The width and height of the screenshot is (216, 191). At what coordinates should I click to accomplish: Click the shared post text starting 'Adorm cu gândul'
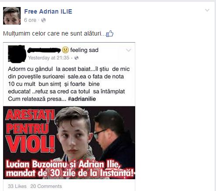69,84
